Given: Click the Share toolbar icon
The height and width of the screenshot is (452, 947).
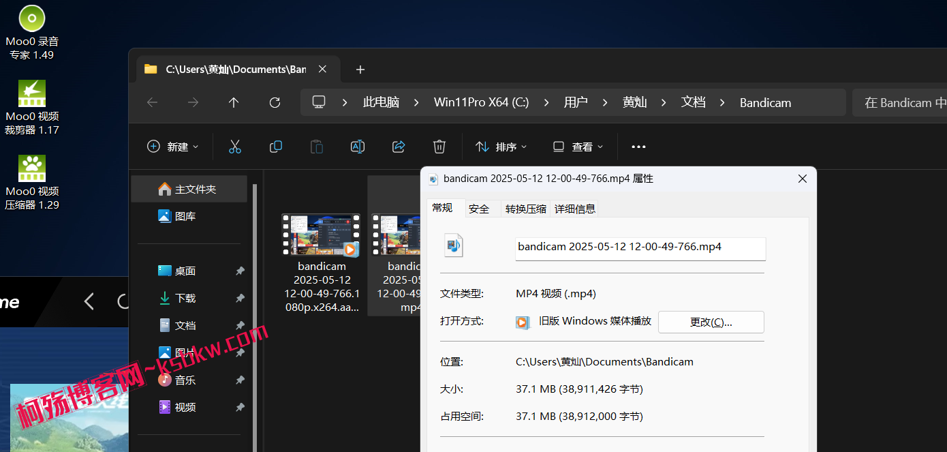Looking at the screenshot, I should point(399,147).
